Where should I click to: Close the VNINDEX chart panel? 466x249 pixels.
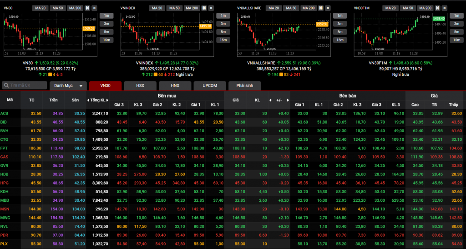(211, 8)
